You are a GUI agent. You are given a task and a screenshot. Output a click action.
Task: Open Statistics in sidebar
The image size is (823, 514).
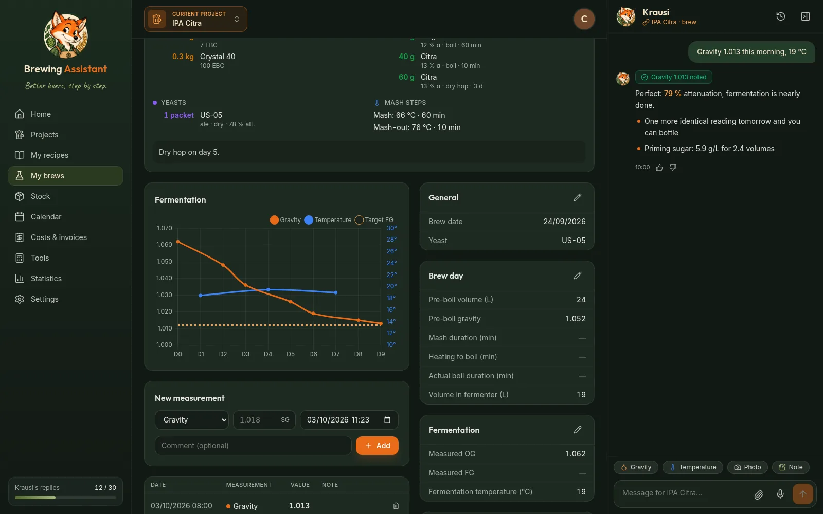point(66,279)
